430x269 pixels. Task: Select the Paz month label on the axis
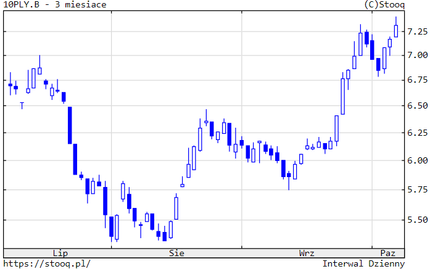[387, 253]
